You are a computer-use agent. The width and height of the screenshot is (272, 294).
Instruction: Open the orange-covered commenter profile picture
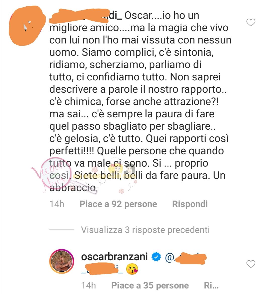click(27, 26)
